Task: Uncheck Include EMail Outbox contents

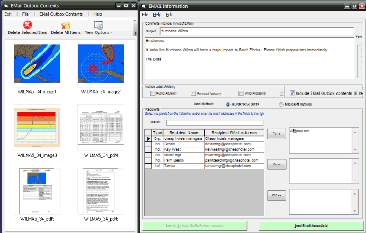Action: tap(292, 94)
